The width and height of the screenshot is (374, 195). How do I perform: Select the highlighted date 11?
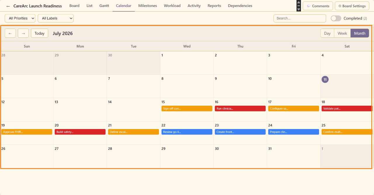(x=325, y=79)
